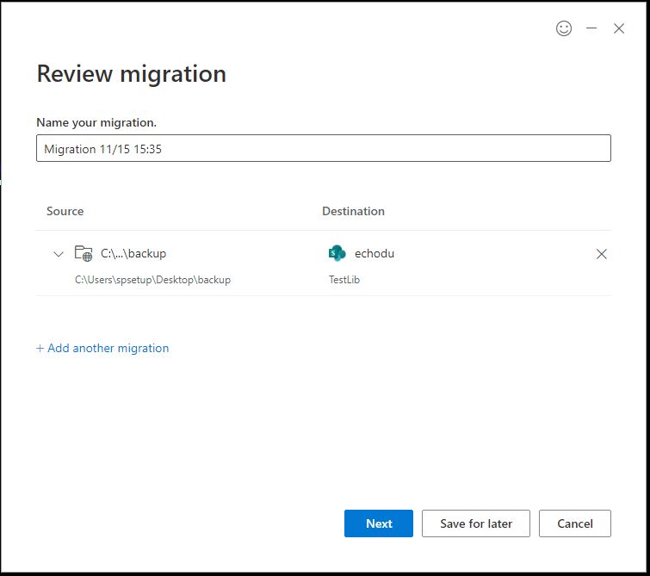This screenshot has height=576, width=650.
Task: Click the source folder icon beside C:\...\backup
Action: (x=84, y=253)
